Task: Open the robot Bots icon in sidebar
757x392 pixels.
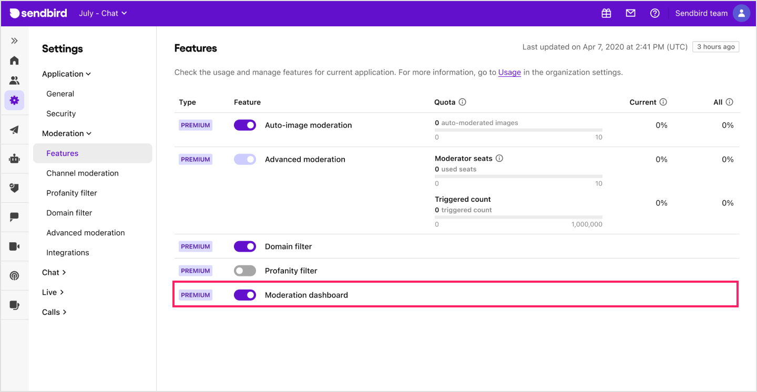Action: [14, 159]
